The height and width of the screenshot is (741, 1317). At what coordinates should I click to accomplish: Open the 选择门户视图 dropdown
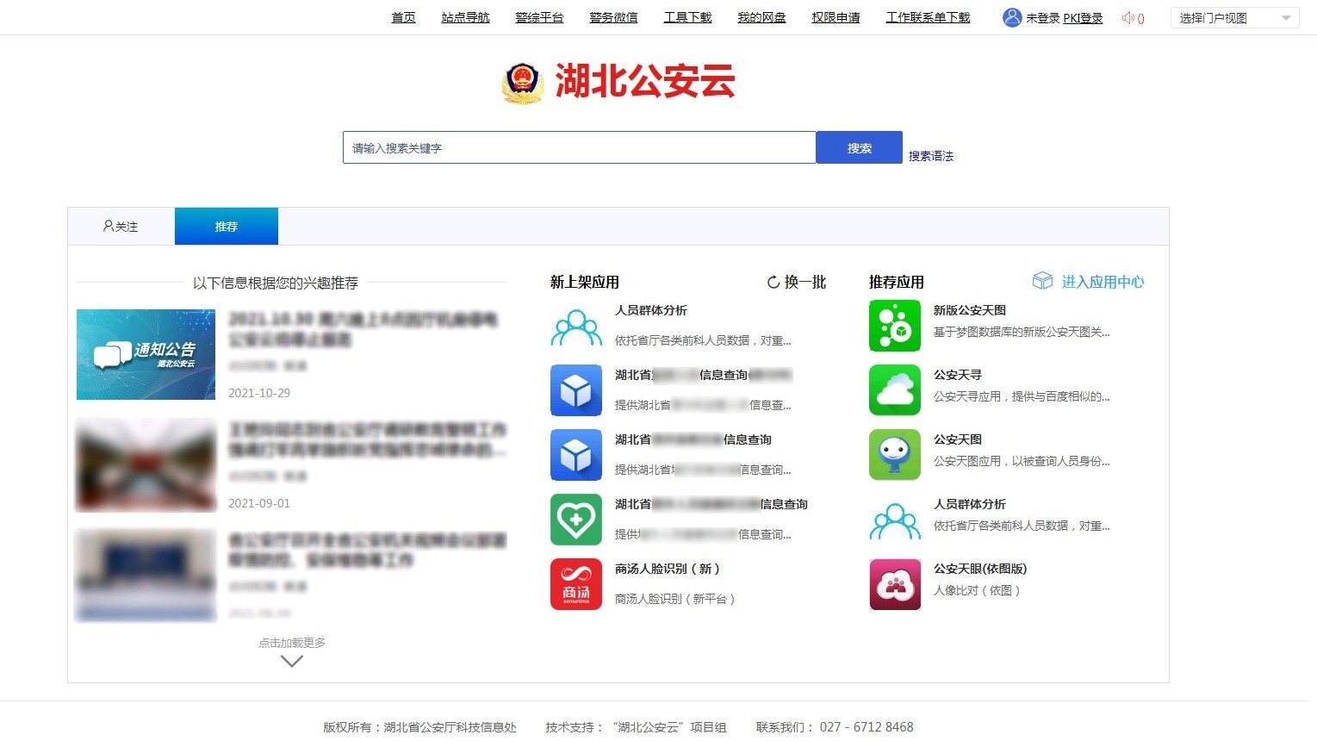pyautogui.click(x=1233, y=18)
